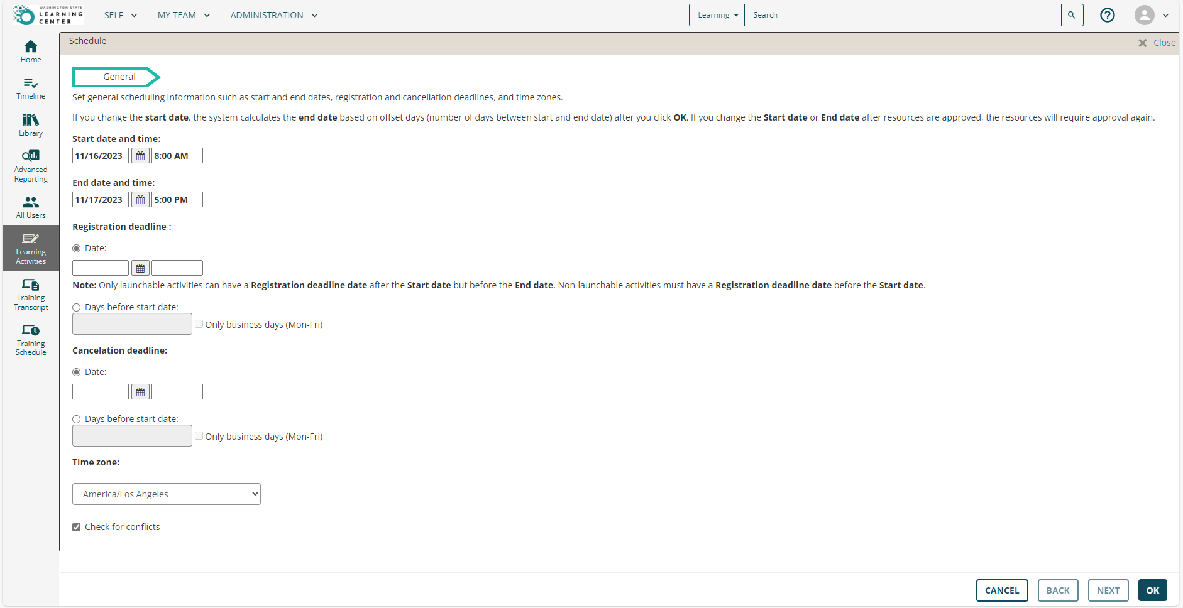Toggle cancelation Only business days checkbox

(x=199, y=436)
